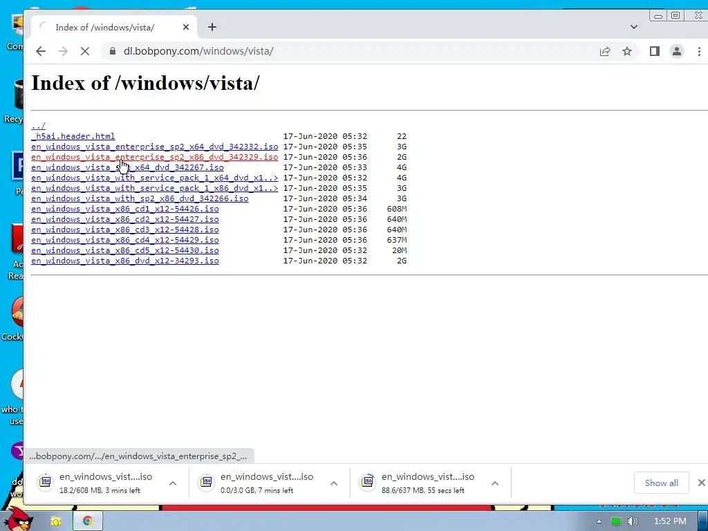Viewport: 708px width, 531px height.
Task: Click the padlock site info icon
Action: click(x=113, y=51)
